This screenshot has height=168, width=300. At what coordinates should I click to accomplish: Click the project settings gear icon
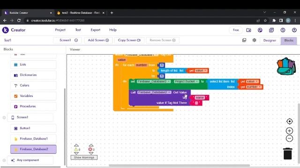click(x=254, y=40)
